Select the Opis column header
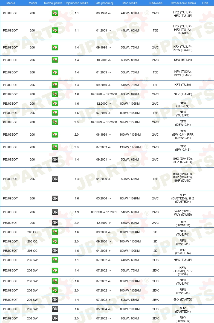 tap(205, 3)
